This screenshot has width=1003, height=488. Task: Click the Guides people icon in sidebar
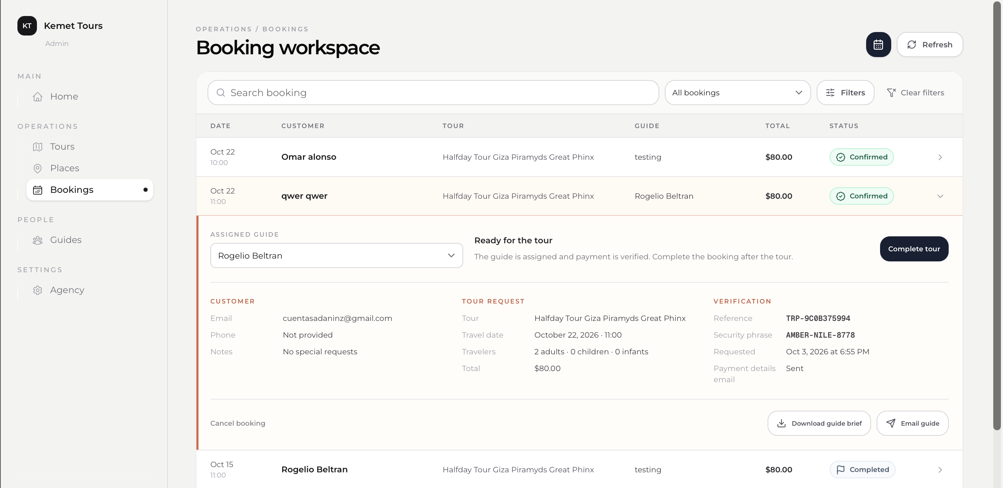coord(37,240)
